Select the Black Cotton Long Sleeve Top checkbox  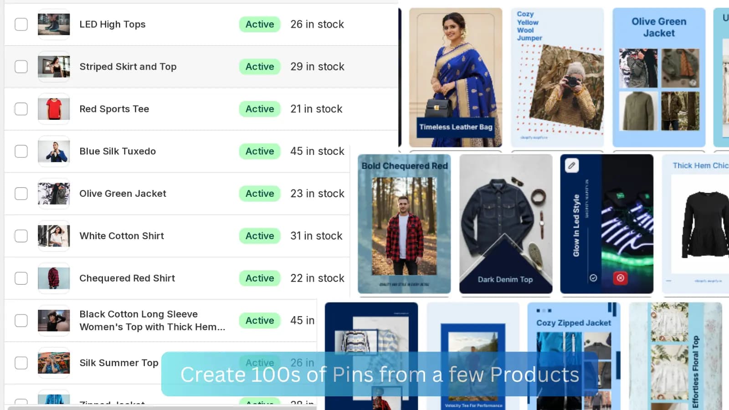pyautogui.click(x=21, y=321)
